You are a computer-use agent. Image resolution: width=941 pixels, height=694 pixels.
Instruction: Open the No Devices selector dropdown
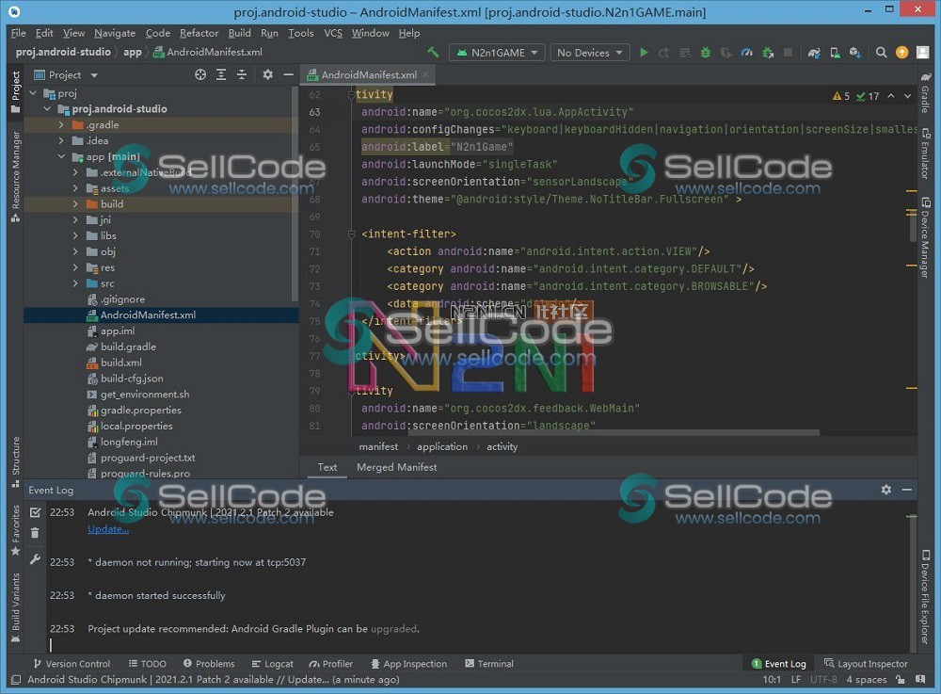point(589,53)
